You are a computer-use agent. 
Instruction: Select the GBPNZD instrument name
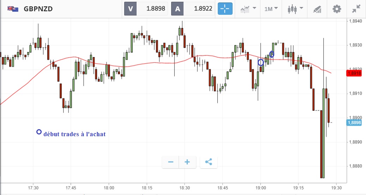[38, 9]
